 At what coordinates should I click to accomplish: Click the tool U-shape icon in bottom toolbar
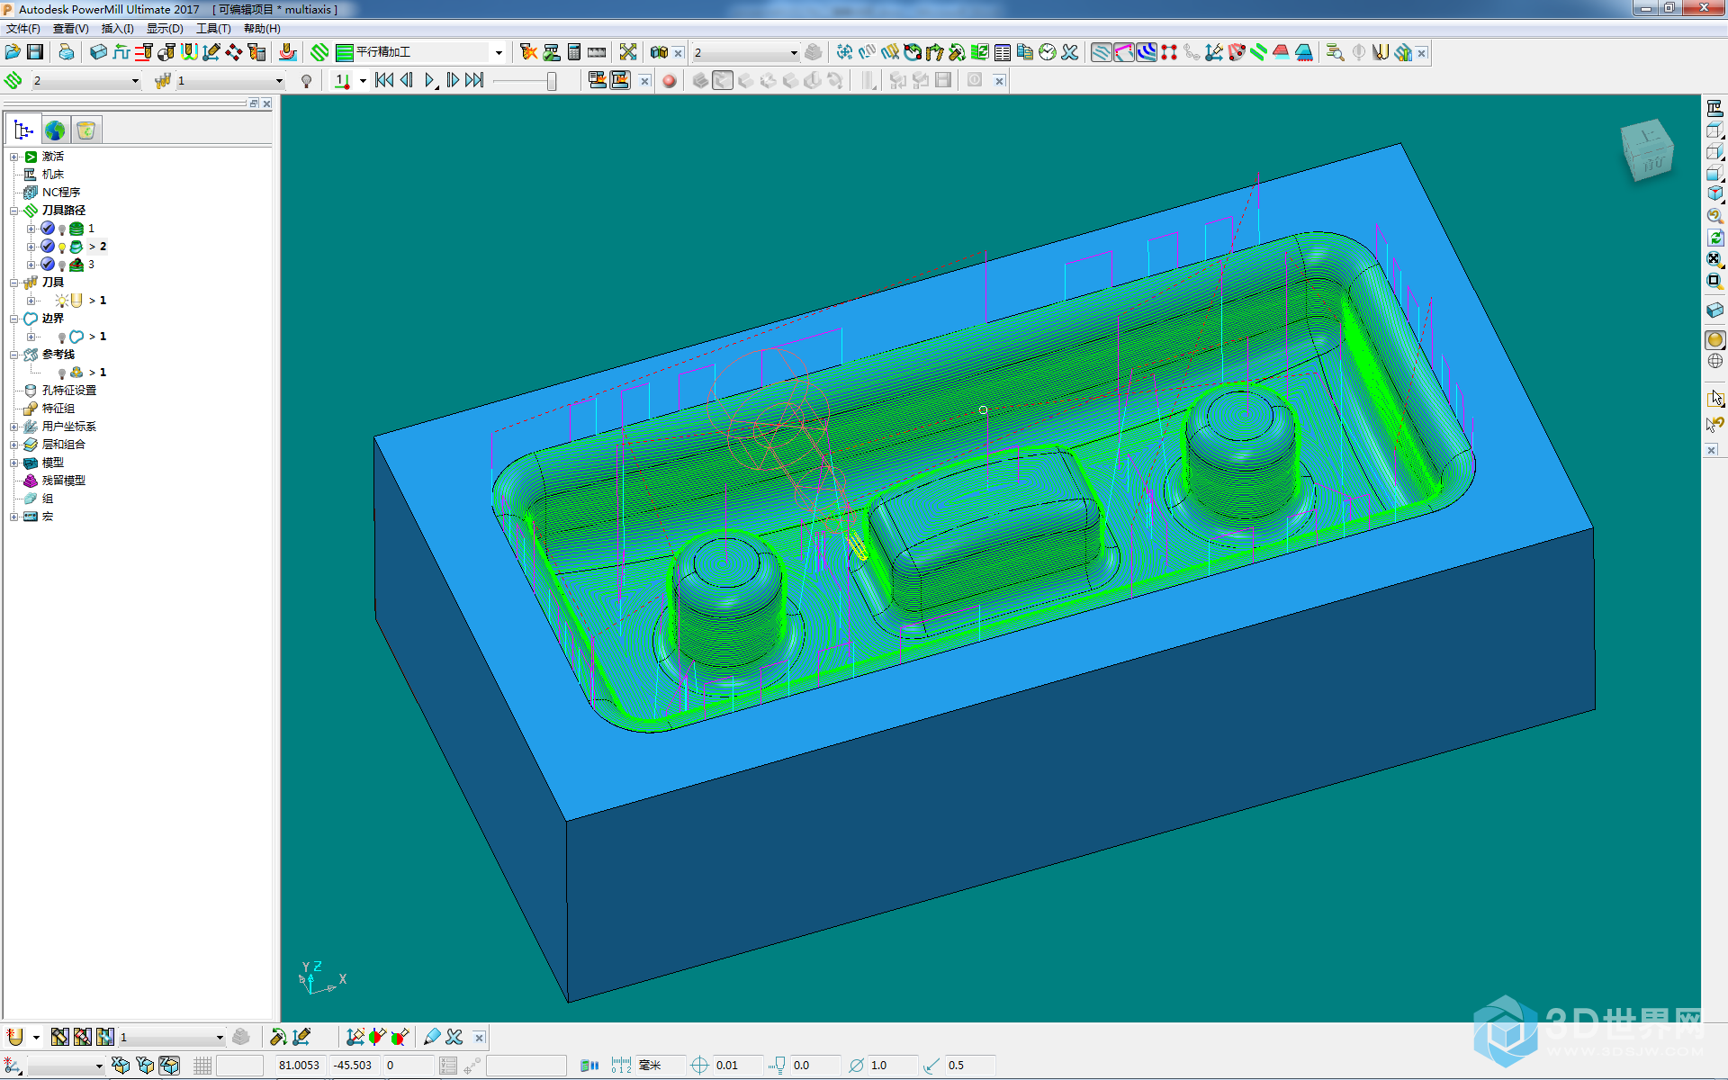pos(15,1037)
